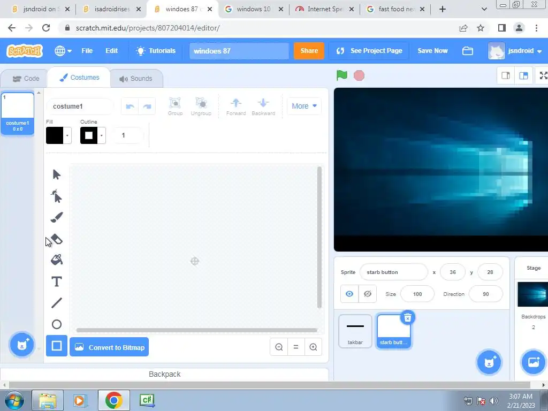The height and width of the screenshot is (411, 548).
Task: Edit the sprite Direction field
Action: [485, 294]
